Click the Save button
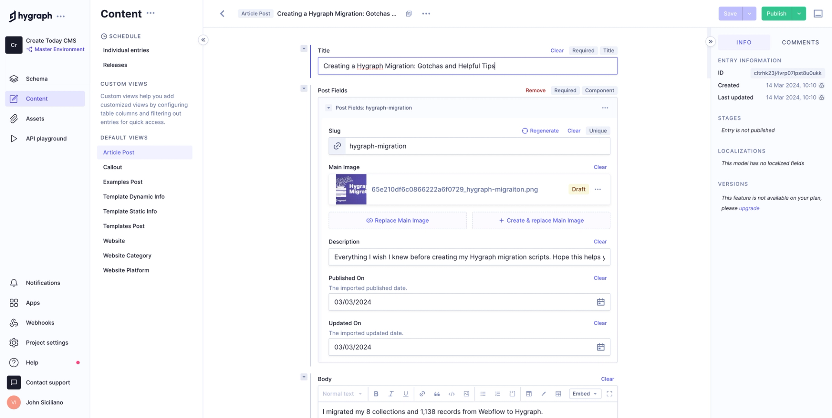This screenshot has width=832, height=418. (x=730, y=14)
